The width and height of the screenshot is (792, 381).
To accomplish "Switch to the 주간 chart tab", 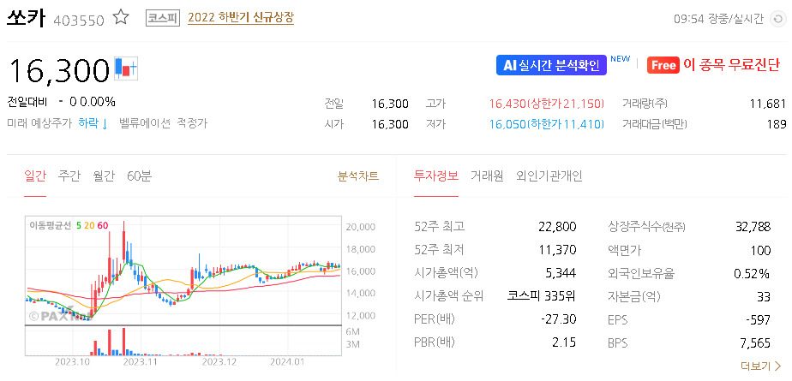I will [x=69, y=176].
